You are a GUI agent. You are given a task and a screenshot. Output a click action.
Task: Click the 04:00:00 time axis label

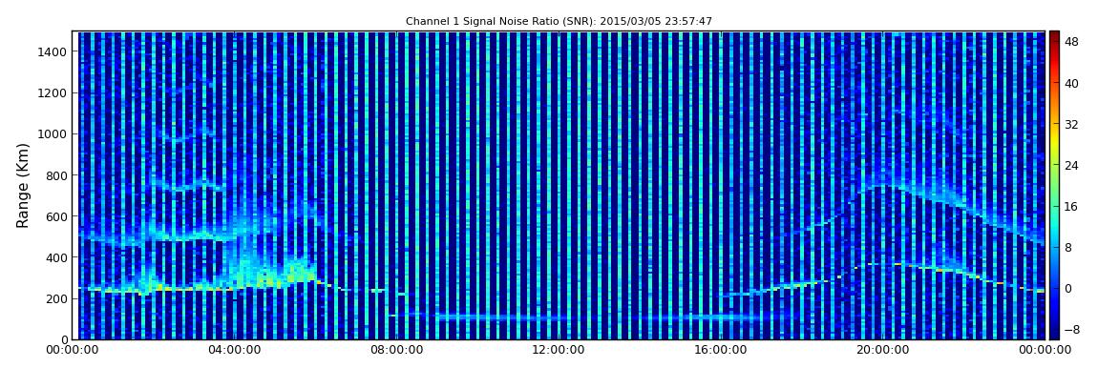[234, 350]
